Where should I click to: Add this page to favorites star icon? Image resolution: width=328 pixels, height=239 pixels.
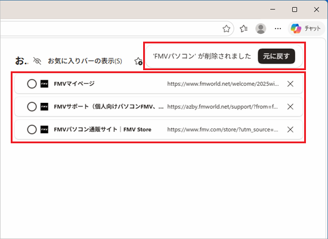[x=227, y=29]
